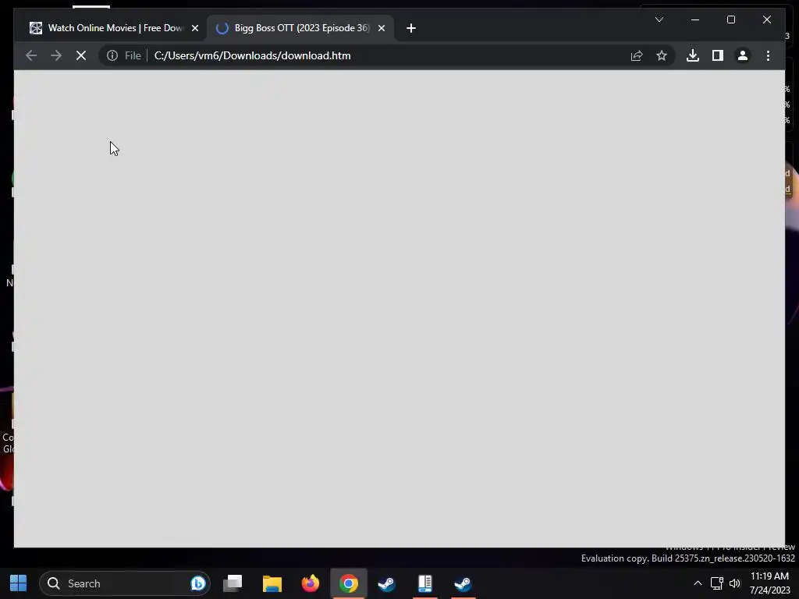Viewport: 799px width, 599px height.
Task: Open volume control tray icon
Action: point(735,583)
